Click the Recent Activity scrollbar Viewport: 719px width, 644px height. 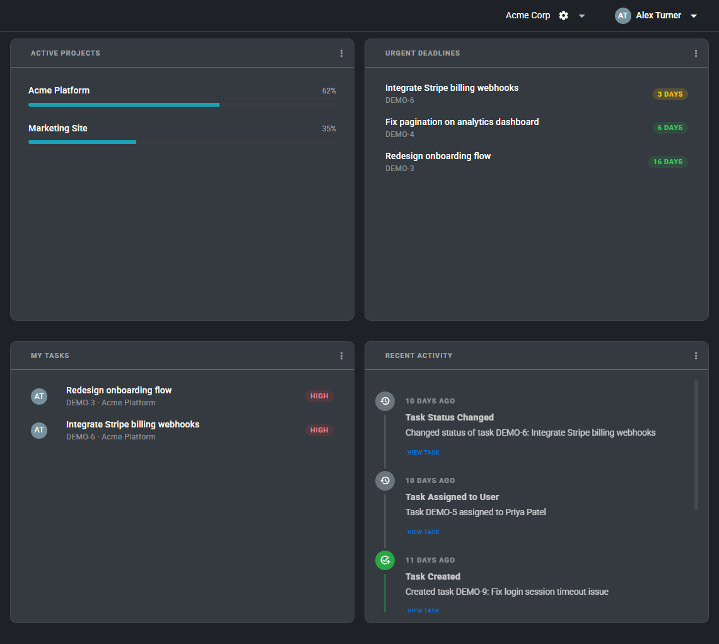(696, 444)
